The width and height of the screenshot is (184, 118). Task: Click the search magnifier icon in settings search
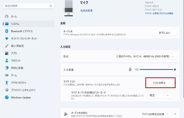(x=51, y=6)
